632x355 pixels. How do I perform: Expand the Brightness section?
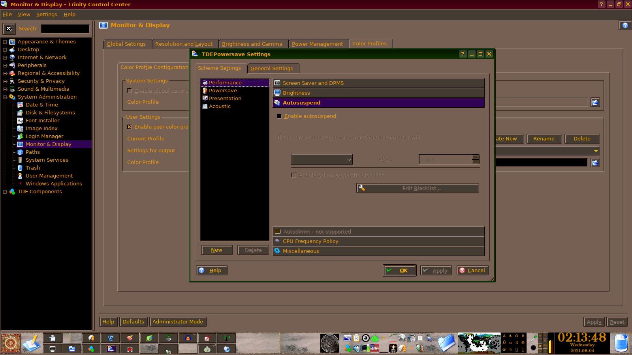coord(378,93)
